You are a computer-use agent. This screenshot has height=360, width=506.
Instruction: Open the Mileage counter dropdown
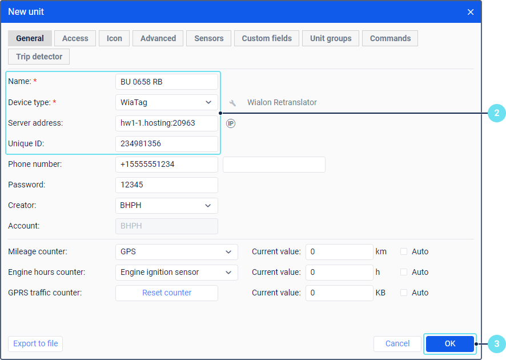tap(176, 252)
